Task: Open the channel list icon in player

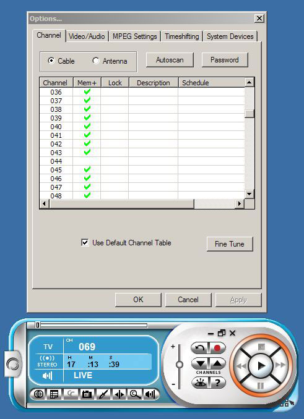Action: [x=54, y=394]
